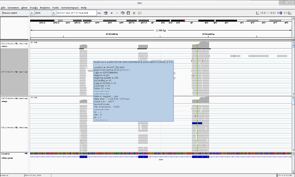Viewport: 295px width, 177px height.
Task: Click the highlighted dark blue read
Action: point(197,123)
